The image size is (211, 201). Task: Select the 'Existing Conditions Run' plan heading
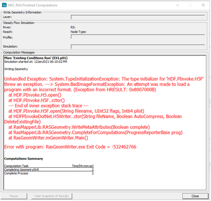36,58
